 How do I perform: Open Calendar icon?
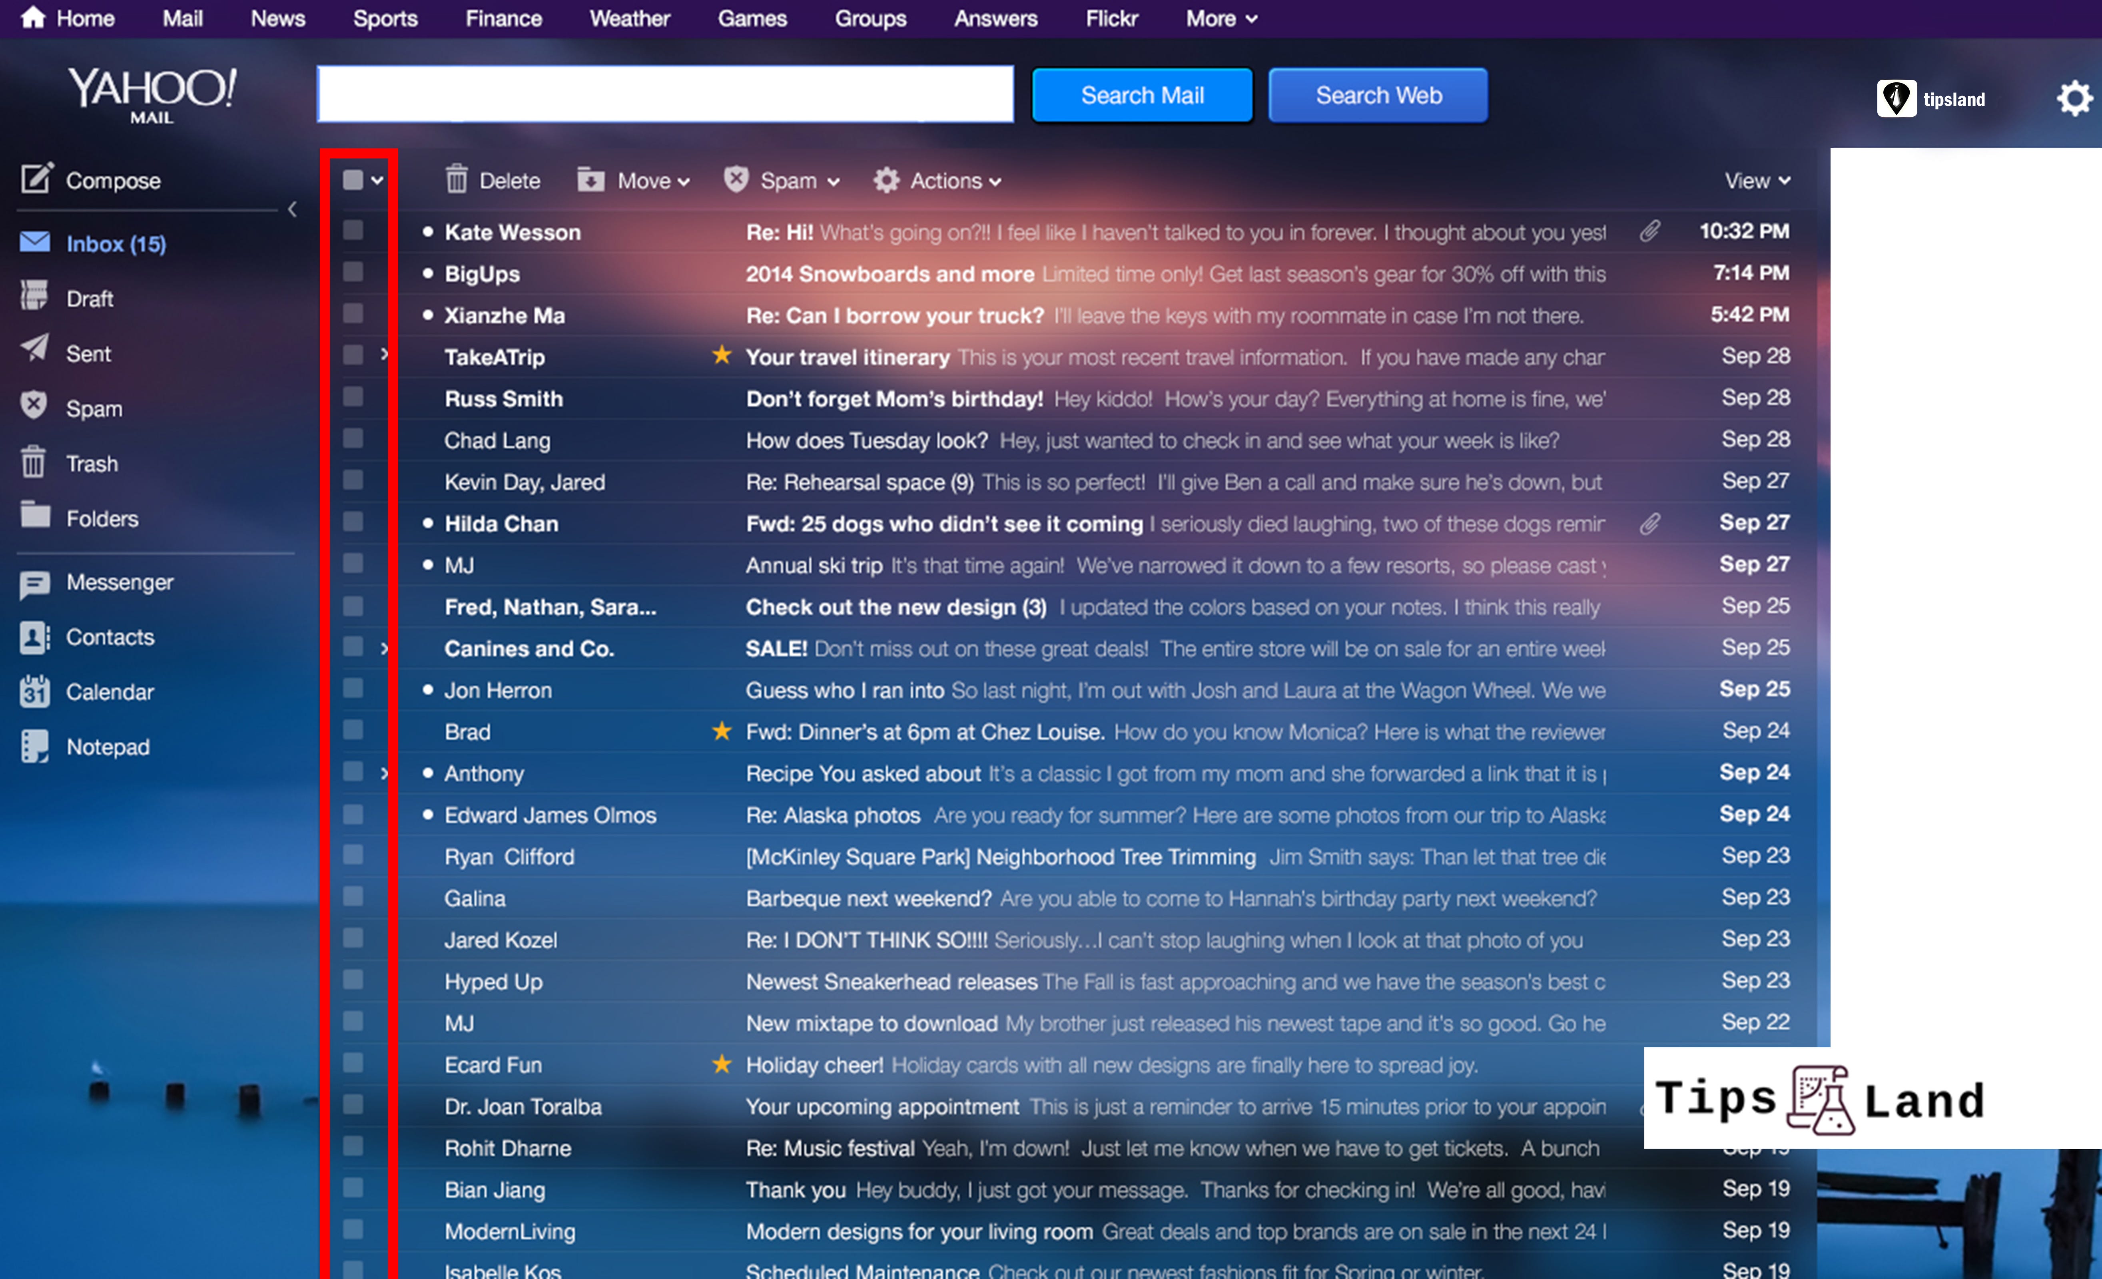tap(35, 691)
